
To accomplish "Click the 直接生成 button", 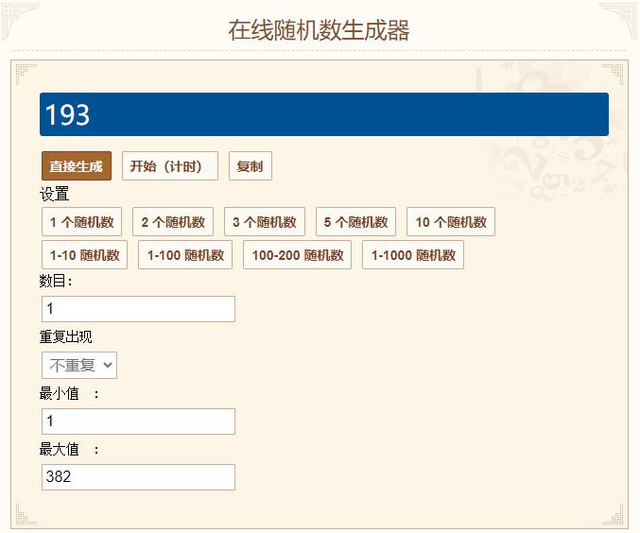I will pyautogui.click(x=77, y=165).
